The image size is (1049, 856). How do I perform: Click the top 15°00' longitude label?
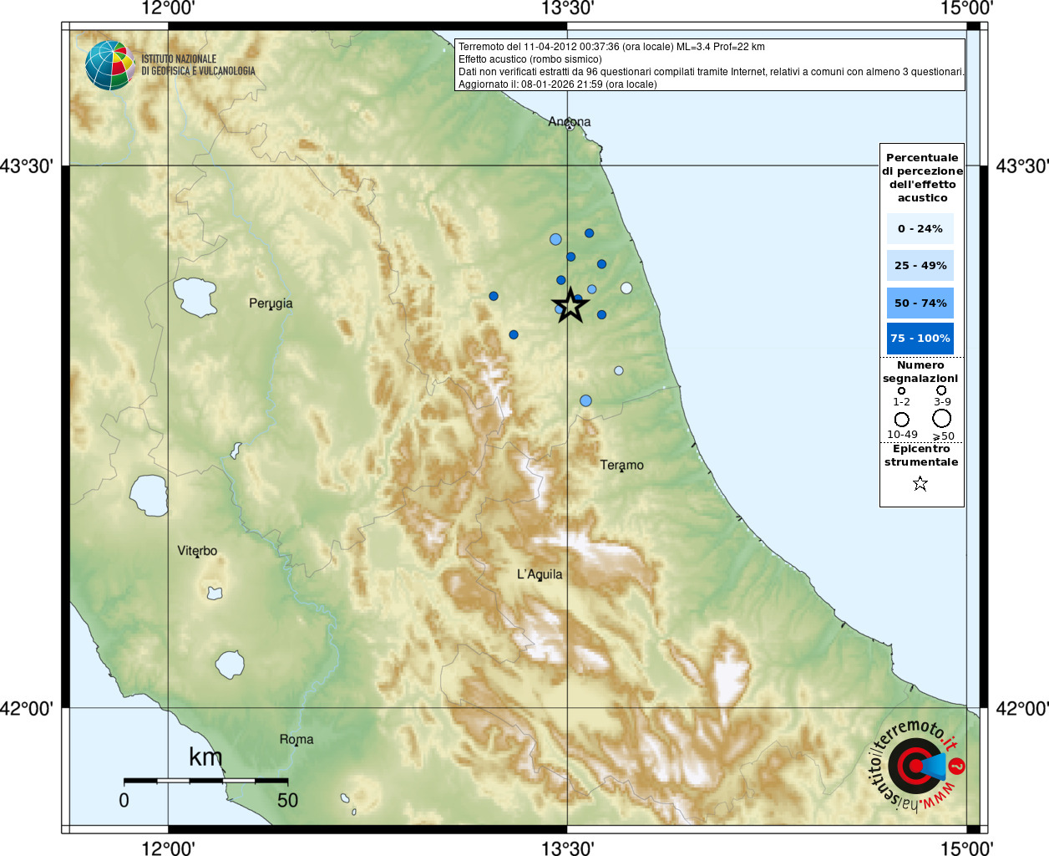coord(967,8)
